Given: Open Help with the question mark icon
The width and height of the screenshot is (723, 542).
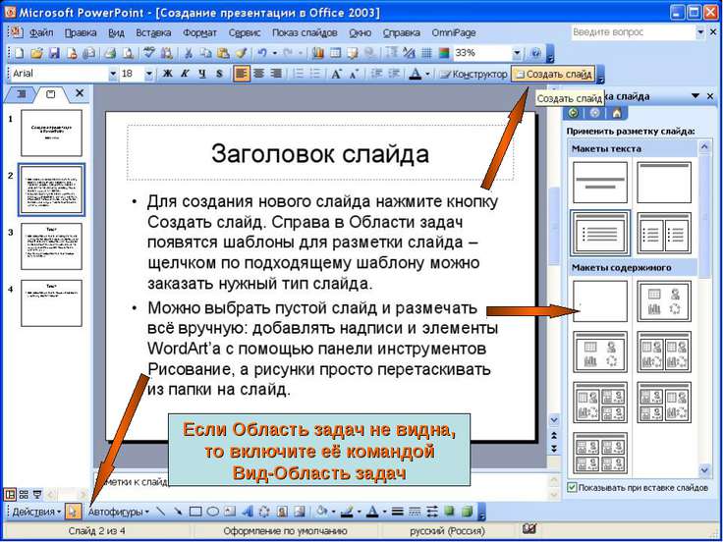Looking at the screenshot, I should (535, 53).
